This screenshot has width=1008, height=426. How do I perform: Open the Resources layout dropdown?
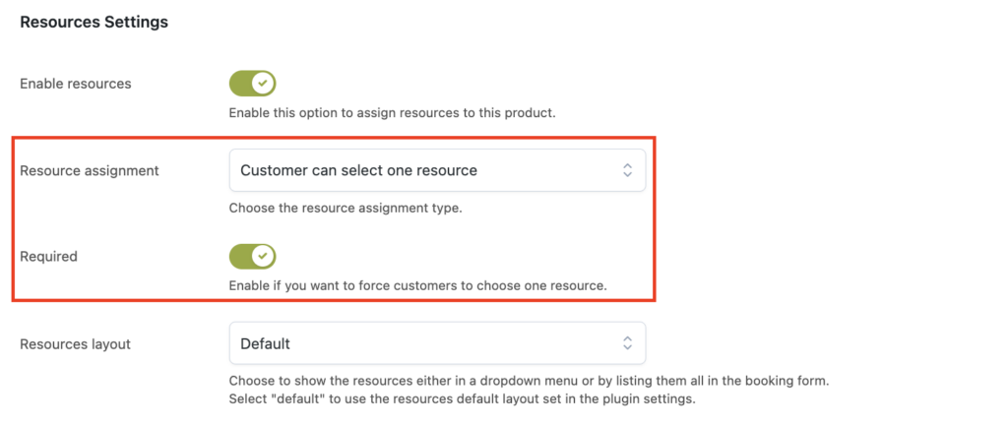[437, 343]
